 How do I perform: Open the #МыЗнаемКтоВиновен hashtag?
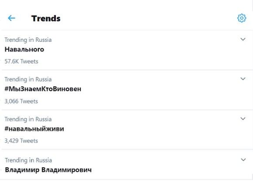coord(43,89)
